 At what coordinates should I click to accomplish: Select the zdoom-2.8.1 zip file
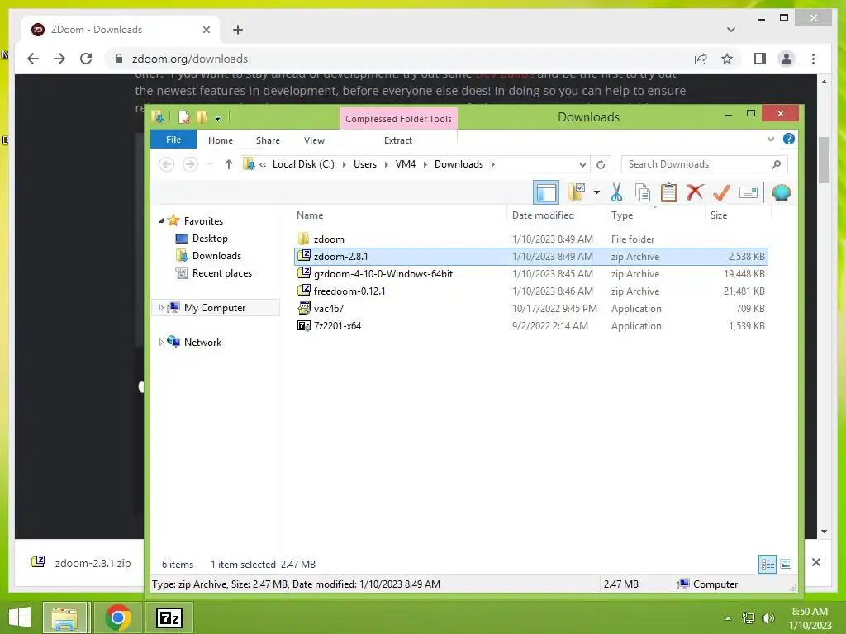(531, 256)
